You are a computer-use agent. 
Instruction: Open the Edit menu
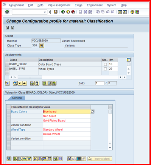pos(31,5)
